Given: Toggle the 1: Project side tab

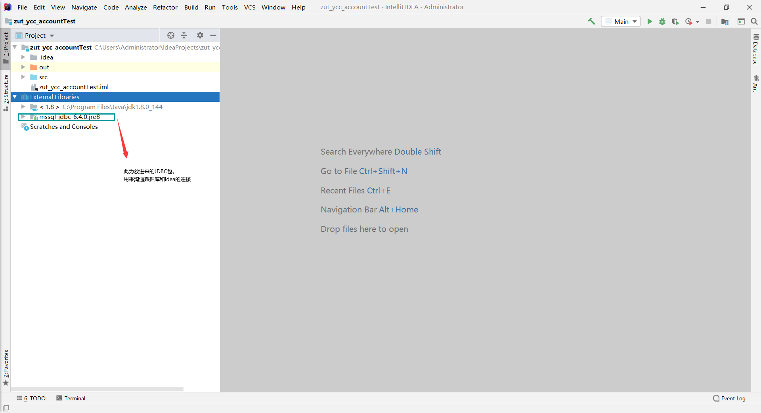Looking at the screenshot, I should [6, 48].
